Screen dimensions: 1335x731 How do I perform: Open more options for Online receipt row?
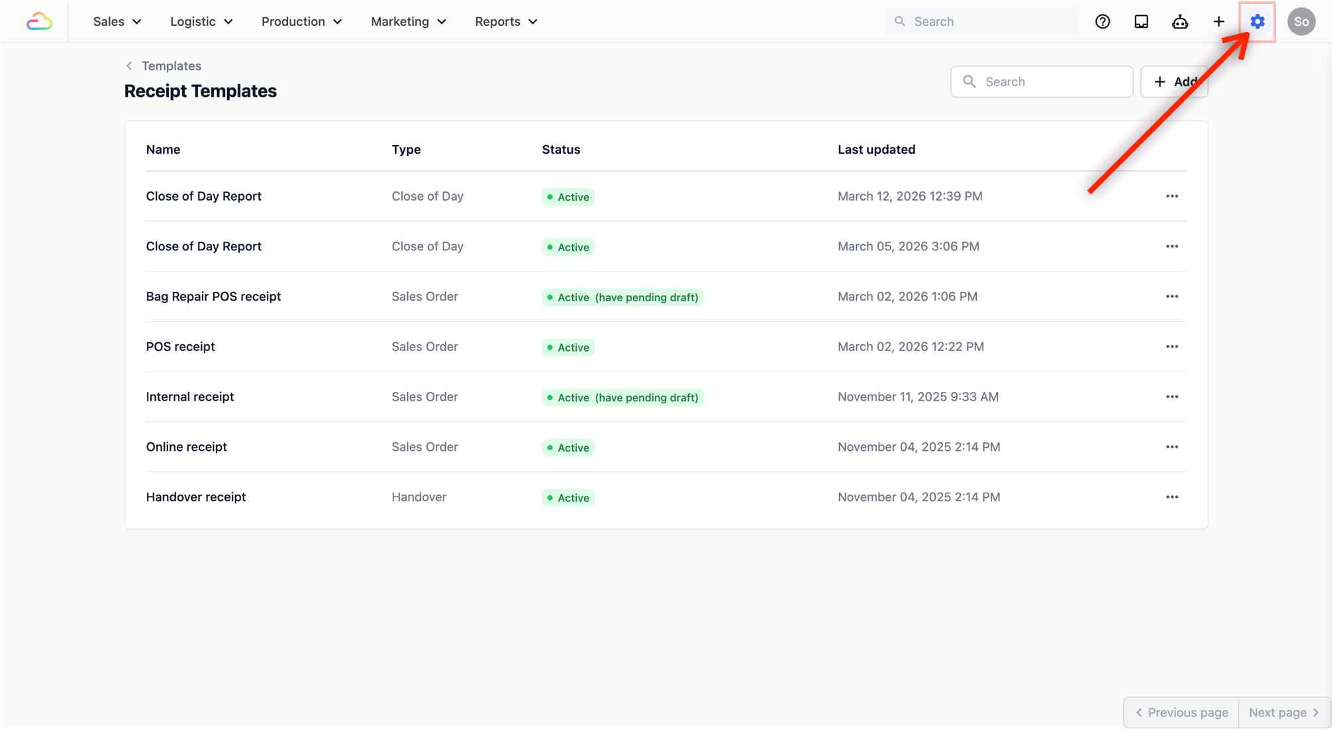[1171, 447]
